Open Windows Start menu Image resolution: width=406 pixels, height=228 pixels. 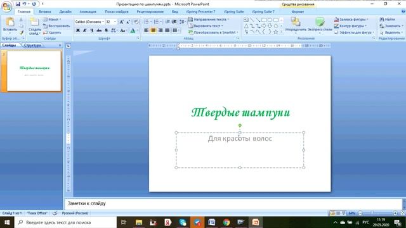coord(7,222)
